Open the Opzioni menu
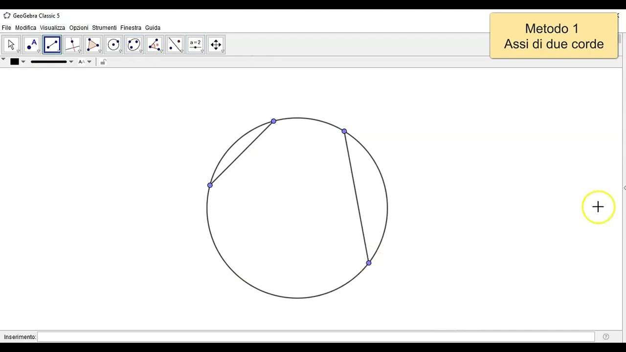The height and width of the screenshot is (352, 626). tap(79, 28)
